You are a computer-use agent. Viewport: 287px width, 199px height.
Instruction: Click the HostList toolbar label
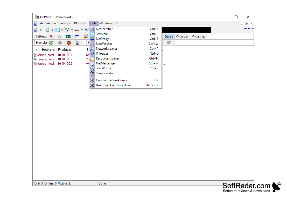point(41,43)
